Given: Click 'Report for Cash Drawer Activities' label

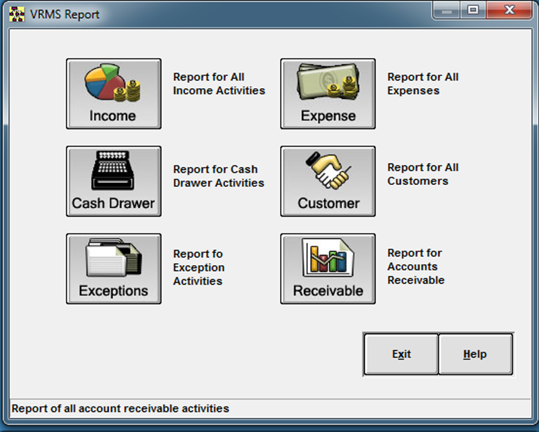Looking at the screenshot, I should pyautogui.click(x=218, y=176).
